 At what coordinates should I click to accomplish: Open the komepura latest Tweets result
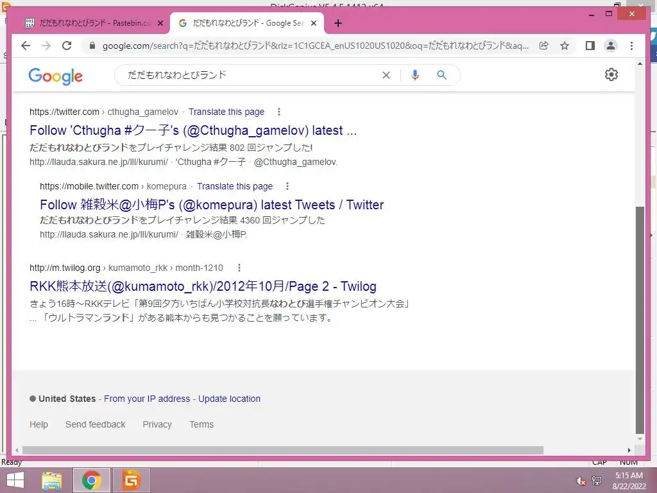(212, 205)
